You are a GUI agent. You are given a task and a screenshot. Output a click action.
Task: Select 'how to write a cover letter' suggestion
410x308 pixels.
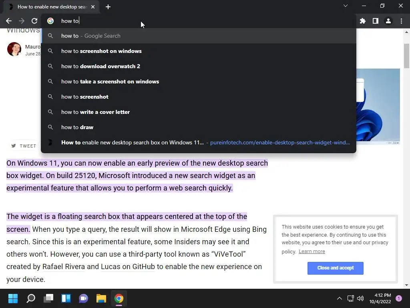point(199,112)
